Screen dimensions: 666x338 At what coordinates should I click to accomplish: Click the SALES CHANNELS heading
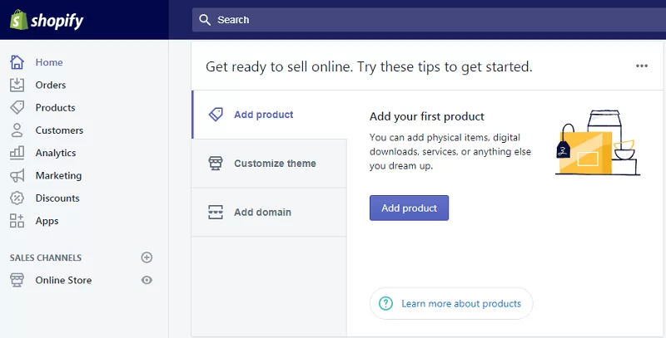click(46, 257)
